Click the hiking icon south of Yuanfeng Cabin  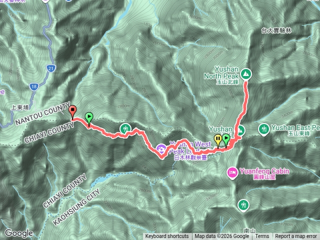(x=243, y=204)
